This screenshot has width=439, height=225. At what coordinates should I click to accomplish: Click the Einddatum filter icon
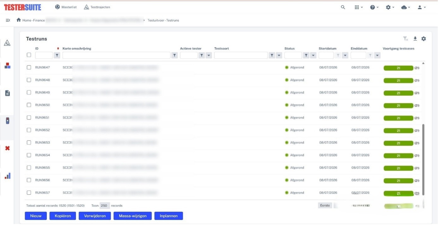point(370,55)
